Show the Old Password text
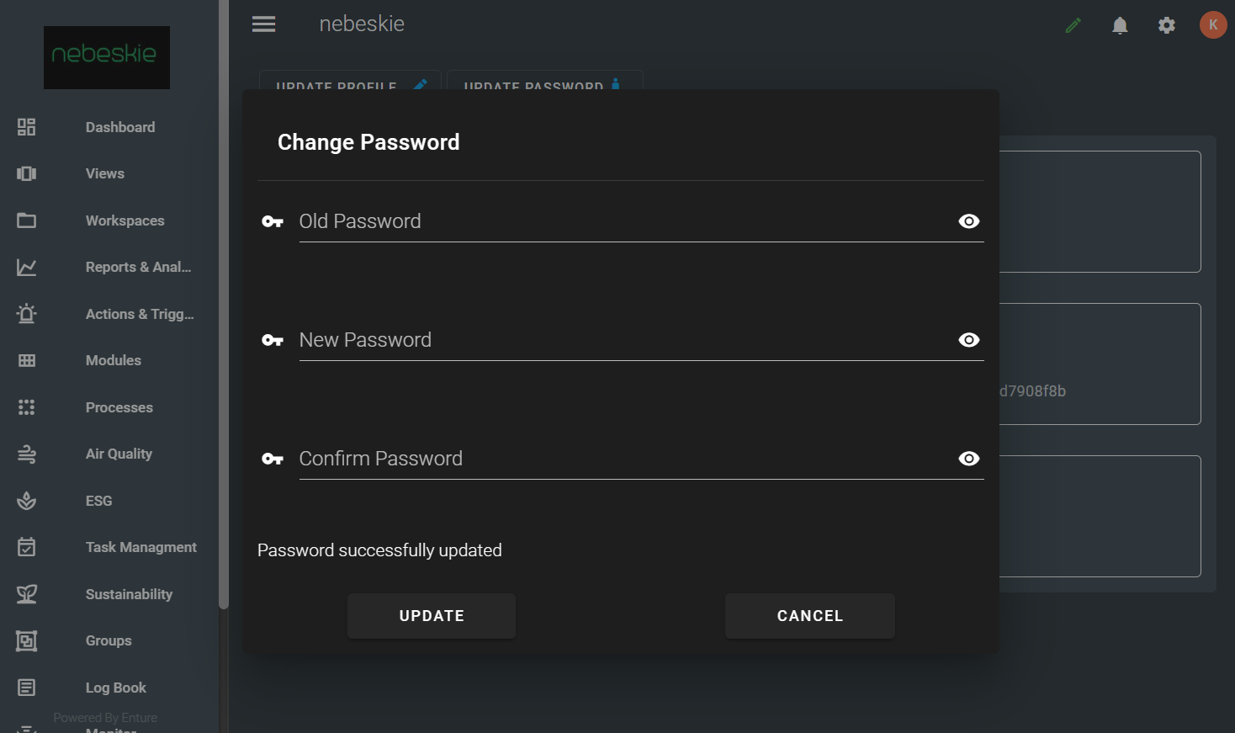This screenshot has height=733, width=1235. point(969,221)
